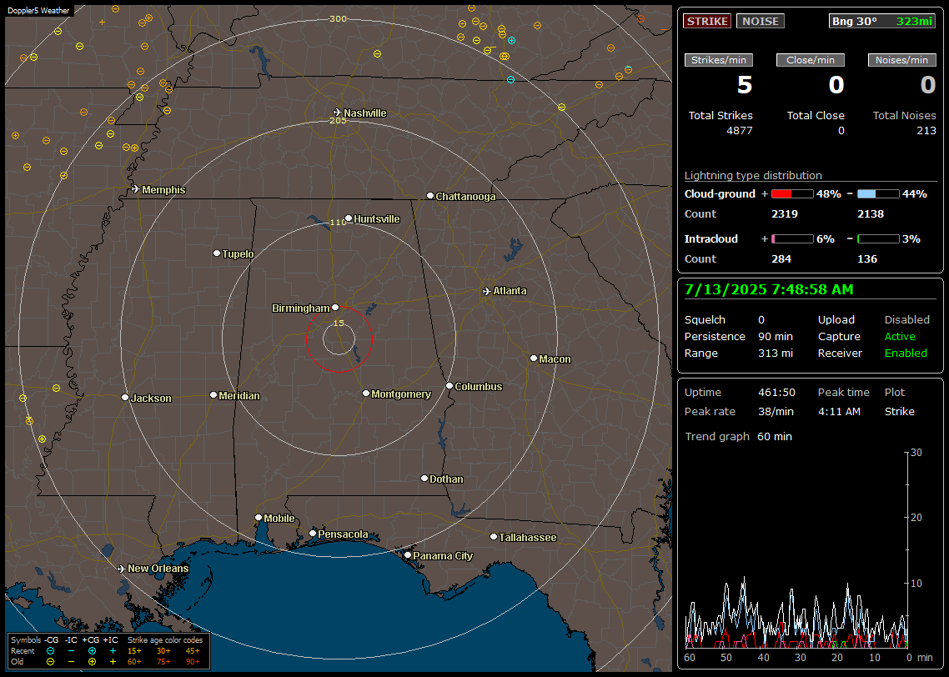
Task: Click the Plot value Strike
Action: [899, 411]
